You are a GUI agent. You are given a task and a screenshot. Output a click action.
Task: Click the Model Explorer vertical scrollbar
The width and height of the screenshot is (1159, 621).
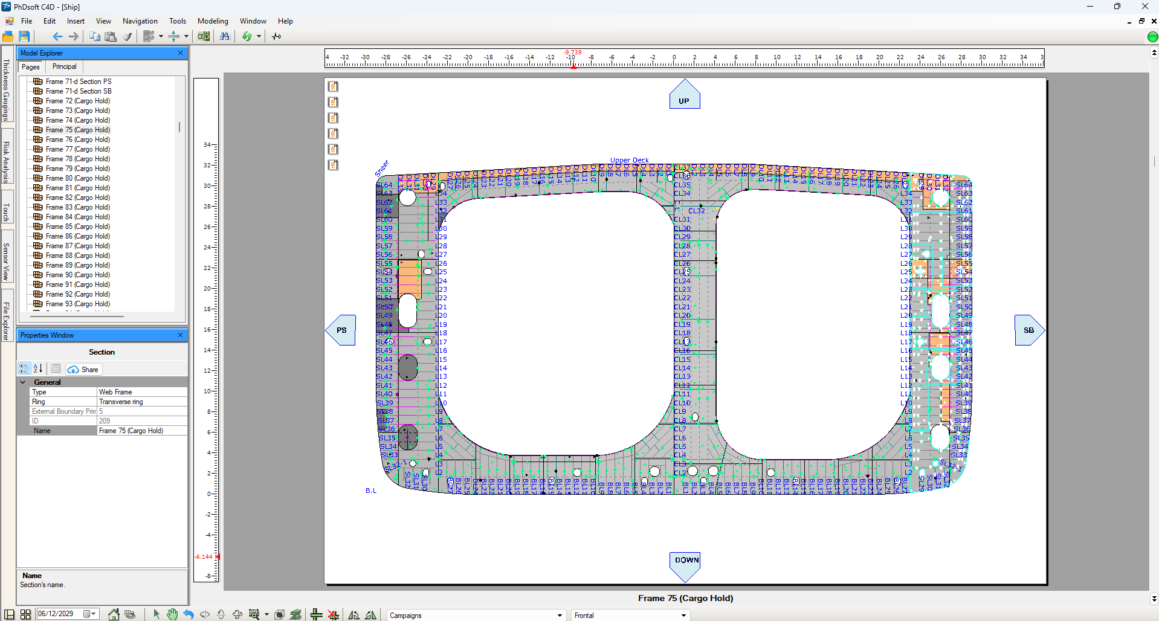[x=179, y=127]
